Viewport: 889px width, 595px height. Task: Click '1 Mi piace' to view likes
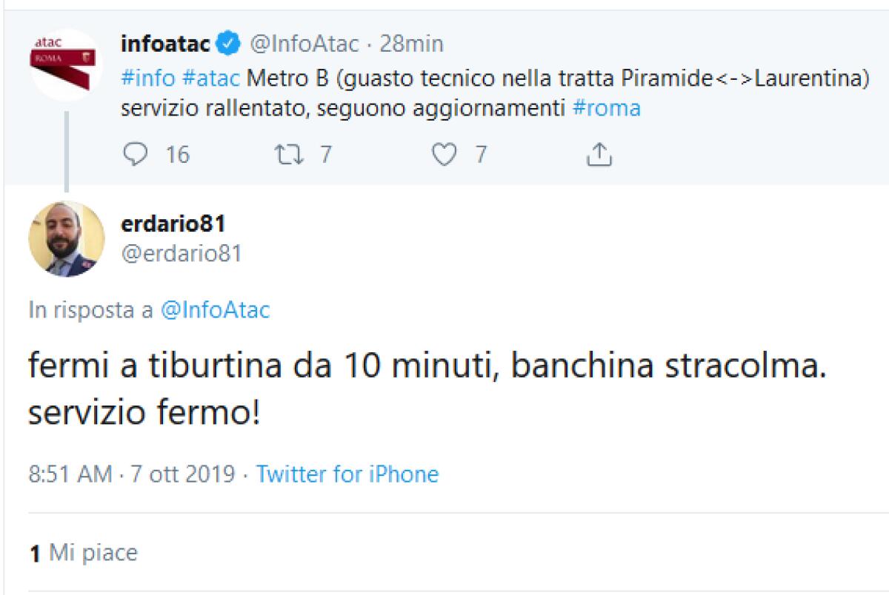84,552
